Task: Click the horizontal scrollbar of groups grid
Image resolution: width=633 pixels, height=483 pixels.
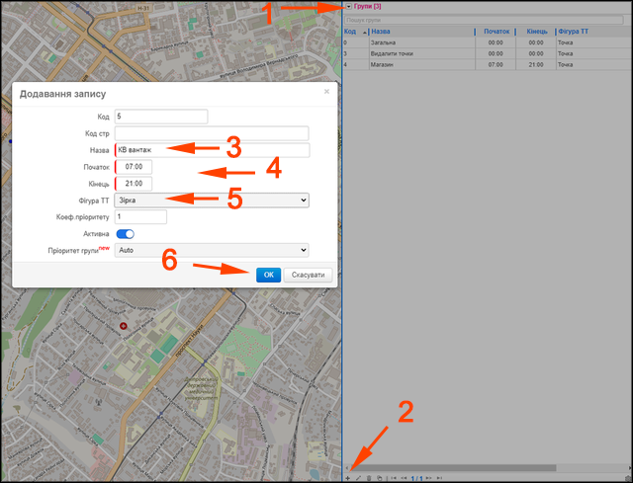Action: click(x=453, y=467)
